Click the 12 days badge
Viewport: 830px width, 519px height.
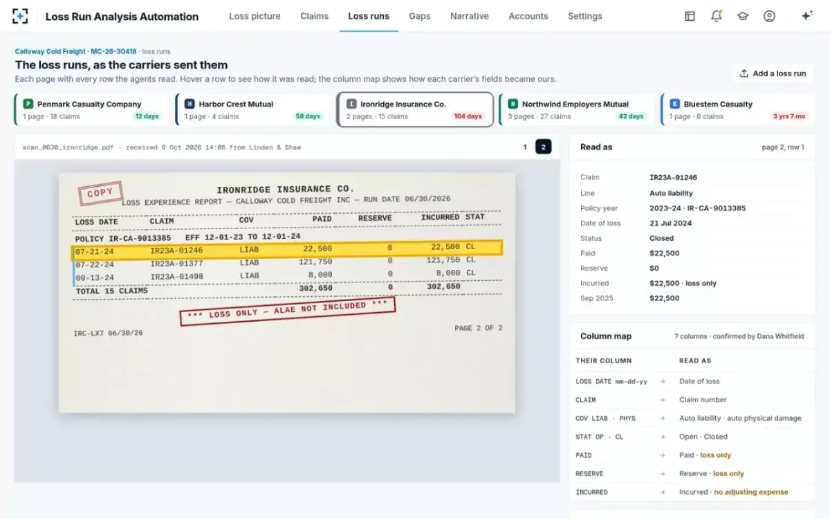[x=147, y=116]
